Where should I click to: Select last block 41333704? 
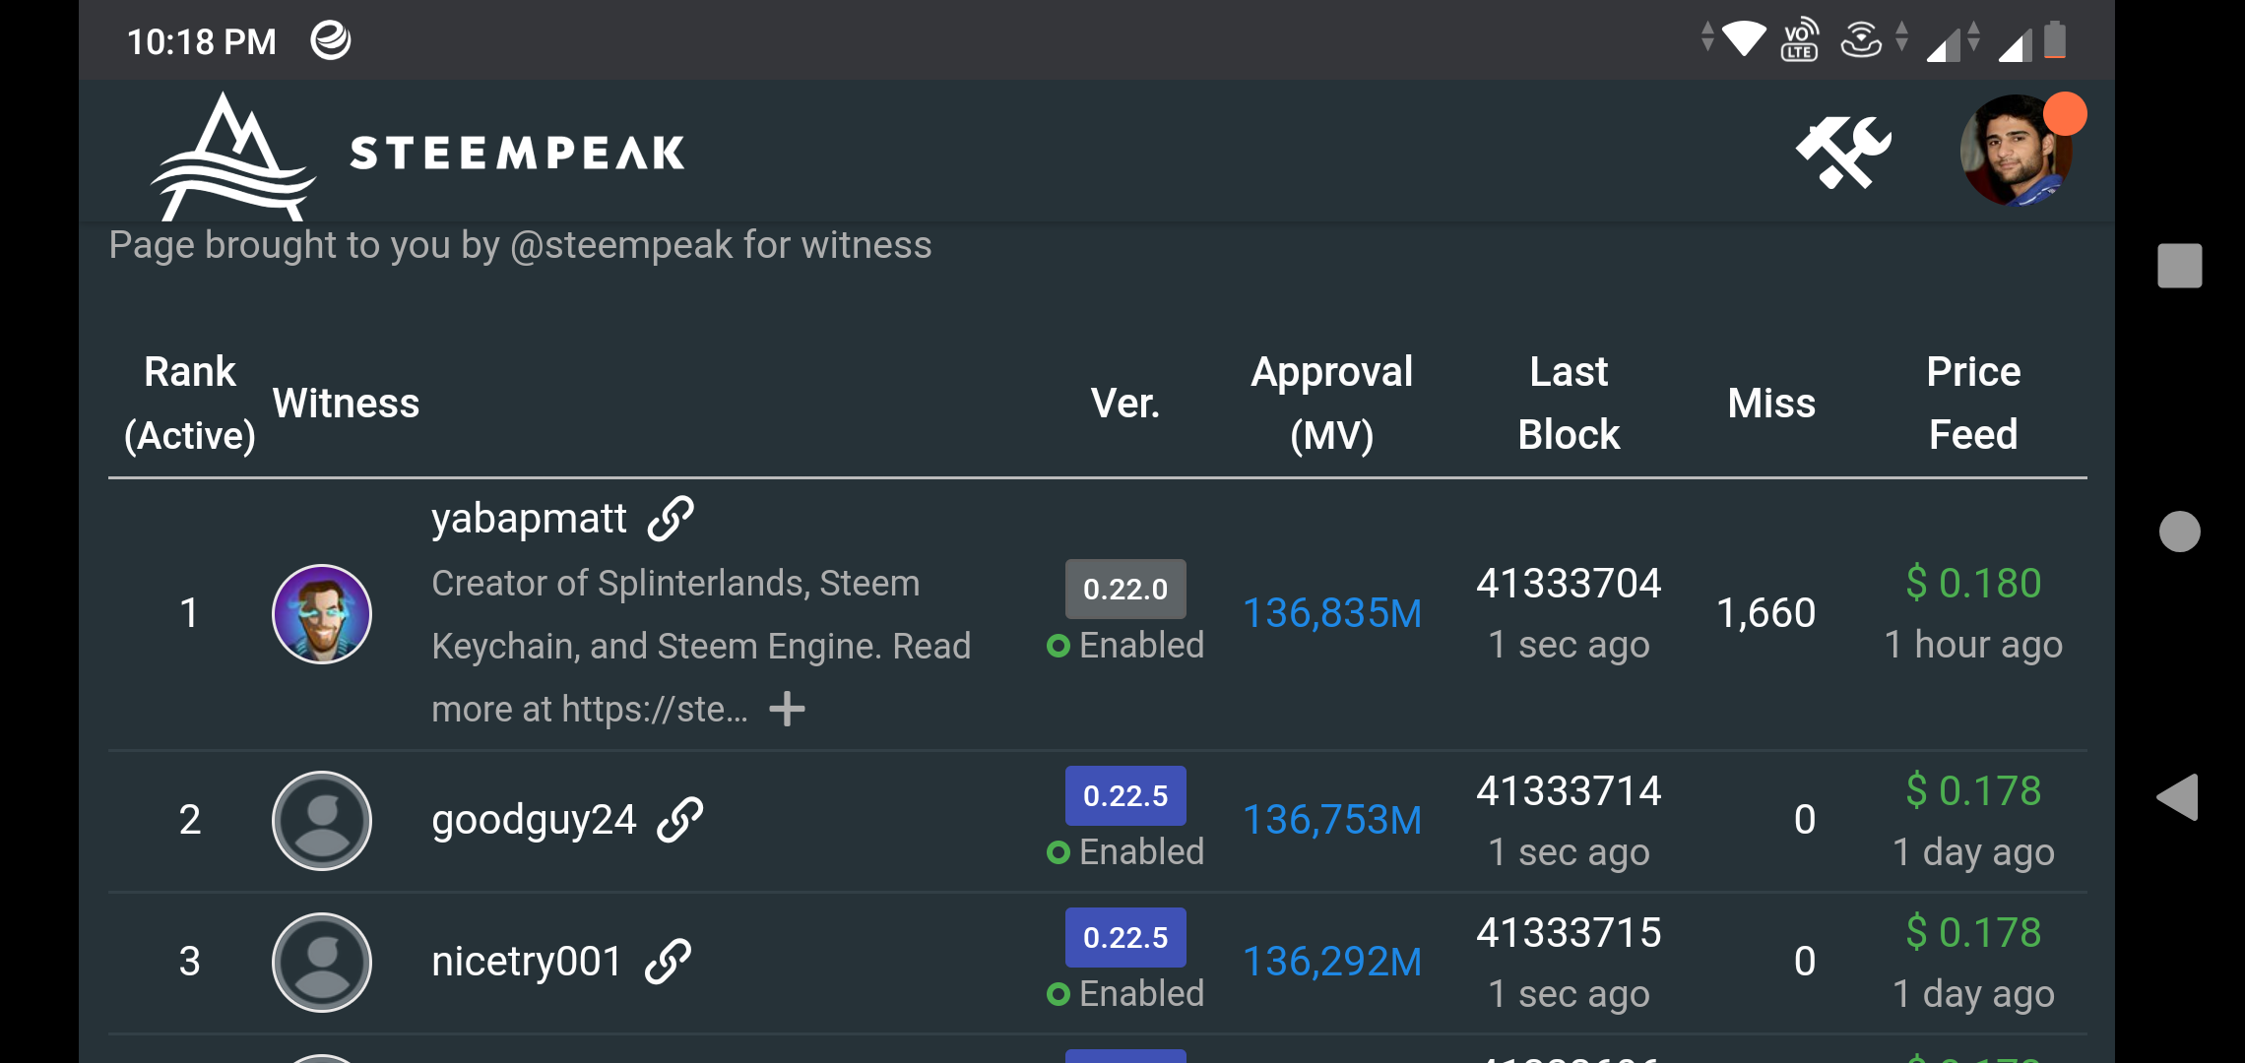[1569, 584]
